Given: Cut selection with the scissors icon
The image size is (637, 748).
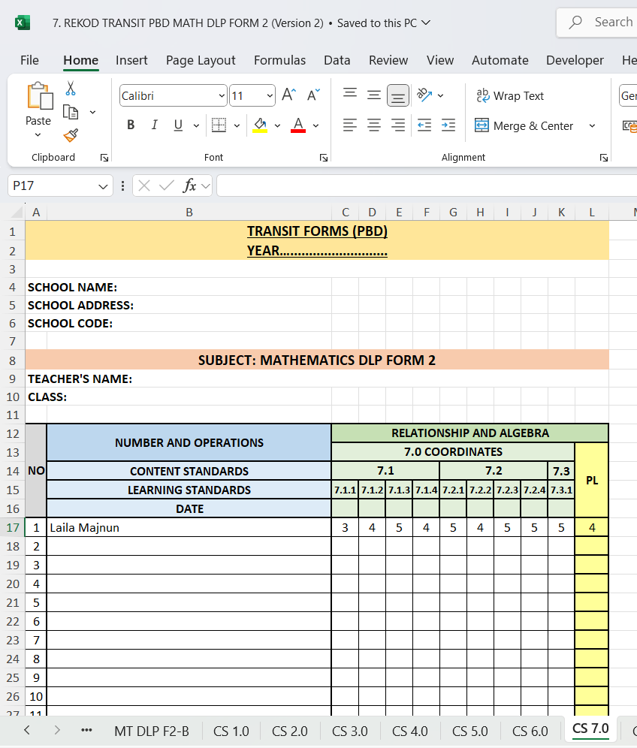Looking at the screenshot, I should tap(71, 89).
